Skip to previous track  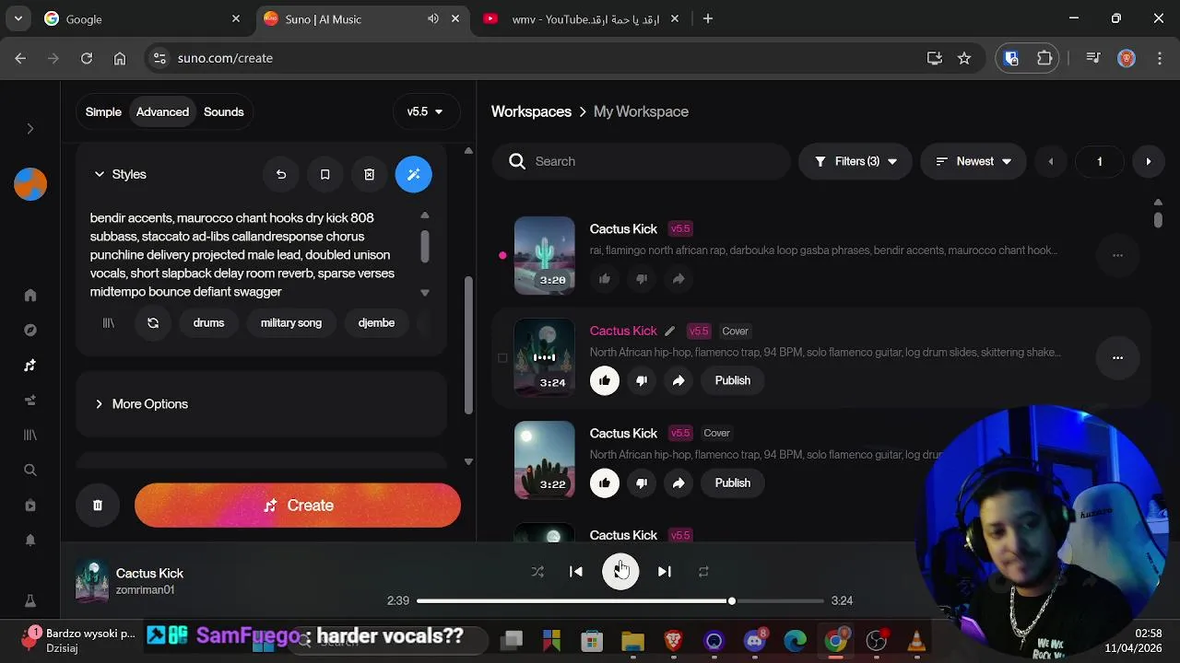pyautogui.click(x=576, y=572)
